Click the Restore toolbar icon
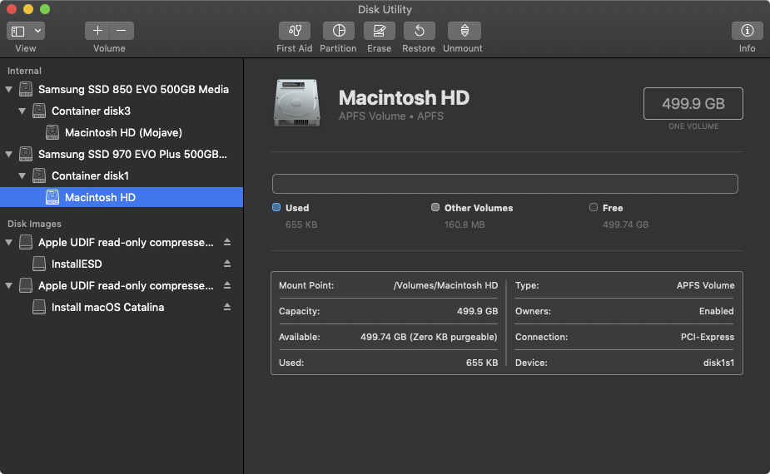770x474 pixels. [x=419, y=31]
